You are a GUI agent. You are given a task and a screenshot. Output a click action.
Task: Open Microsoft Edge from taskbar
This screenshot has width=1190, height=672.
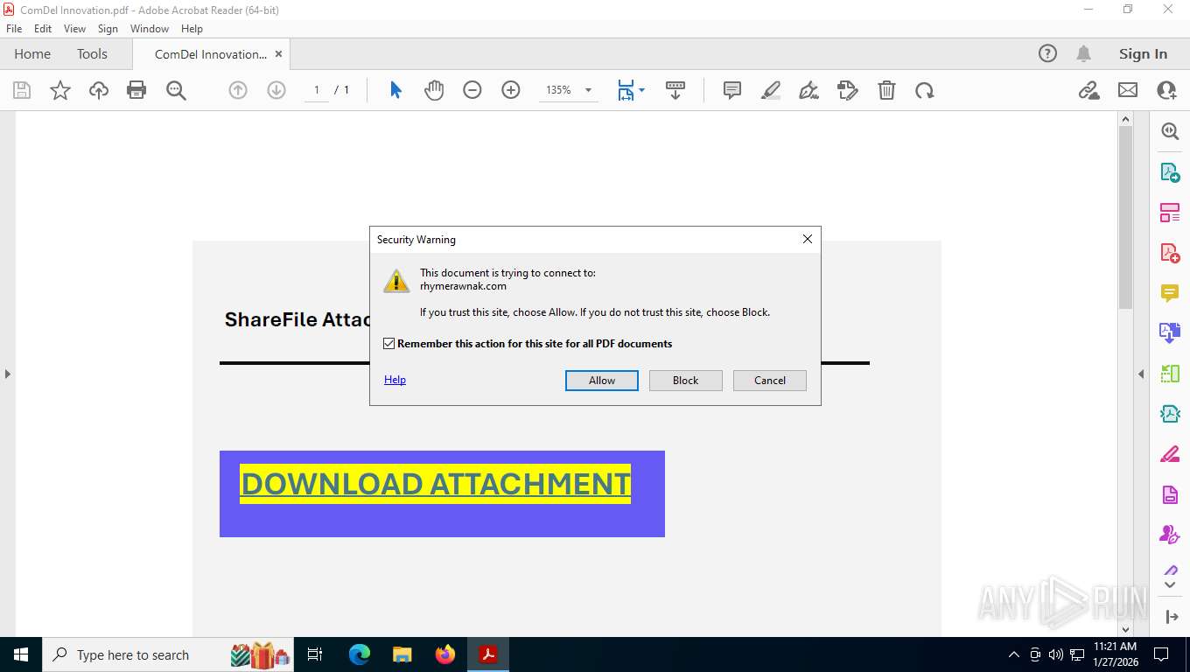359,654
